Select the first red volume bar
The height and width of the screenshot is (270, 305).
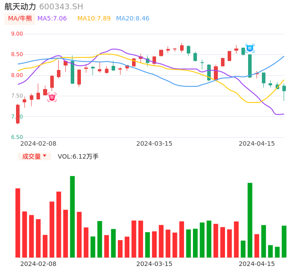(18, 223)
